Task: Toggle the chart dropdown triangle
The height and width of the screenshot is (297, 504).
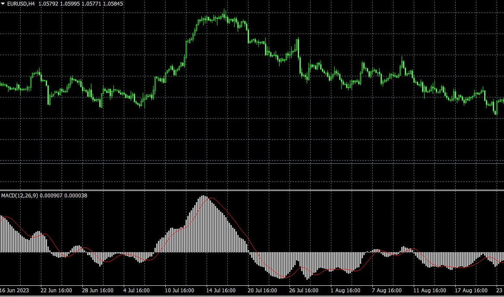Action: tap(3, 3)
